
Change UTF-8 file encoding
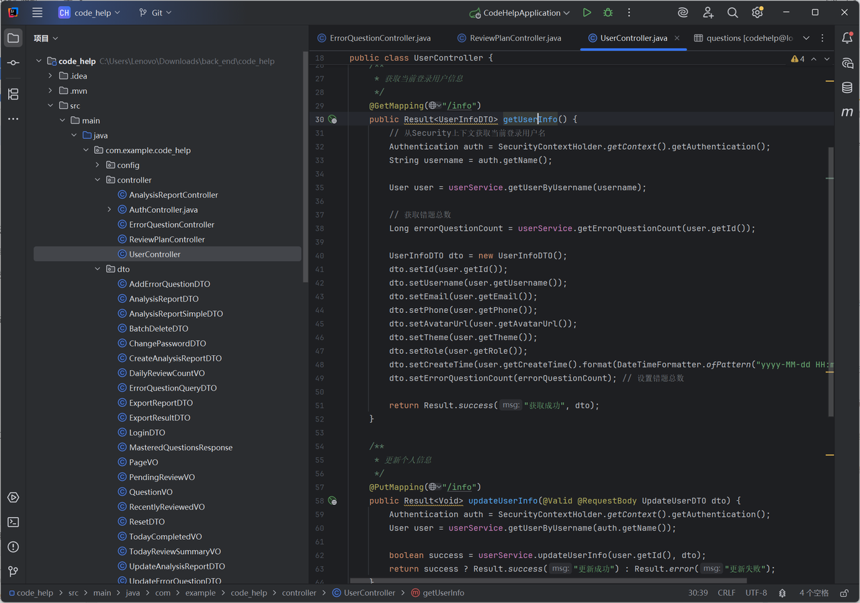pos(756,593)
